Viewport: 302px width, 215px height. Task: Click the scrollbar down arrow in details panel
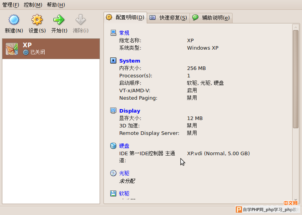[x=295, y=200]
